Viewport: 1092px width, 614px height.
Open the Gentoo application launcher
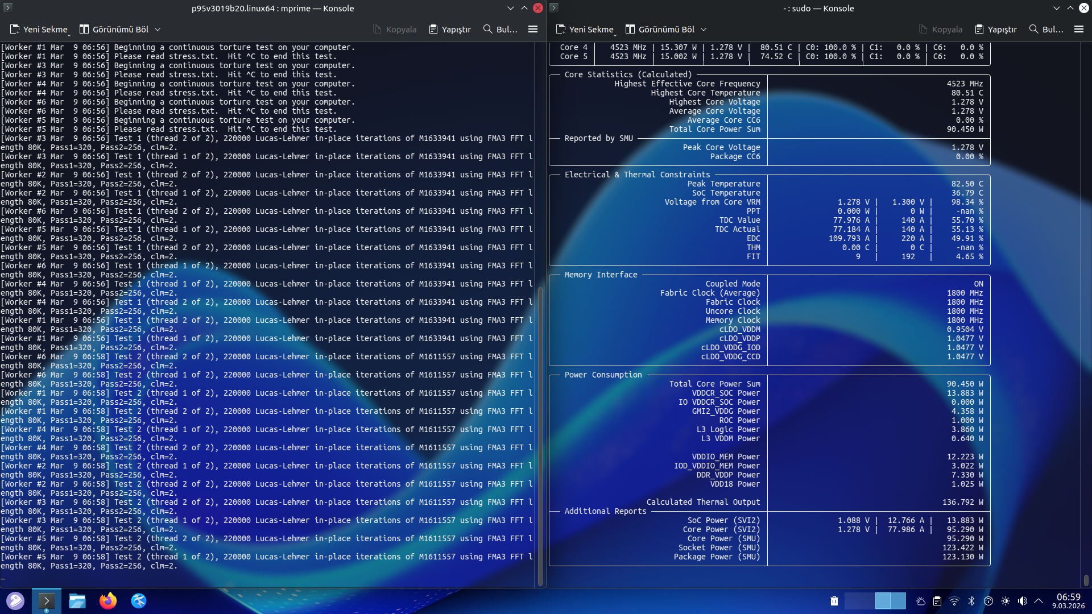[15, 601]
